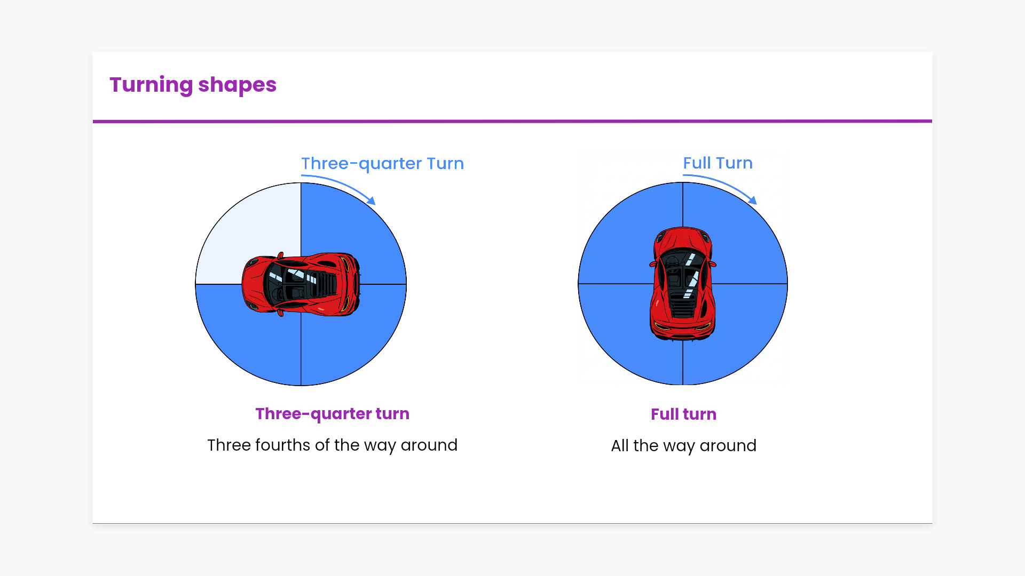
Task: Click the "Three fourths of the way around" text
Action: pyautogui.click(x=332, y=445)
